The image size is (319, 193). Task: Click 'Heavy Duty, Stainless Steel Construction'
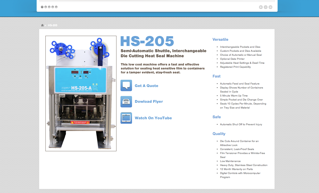[x=244, y=165]
